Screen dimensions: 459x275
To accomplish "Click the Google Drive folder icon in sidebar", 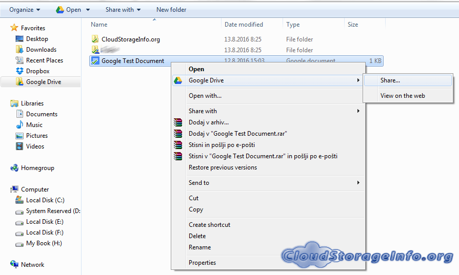I will point(19,82).
